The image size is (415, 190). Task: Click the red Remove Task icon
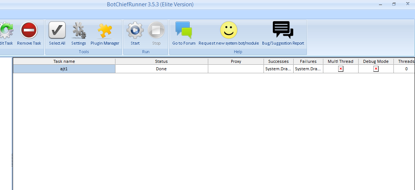[29, 30]
